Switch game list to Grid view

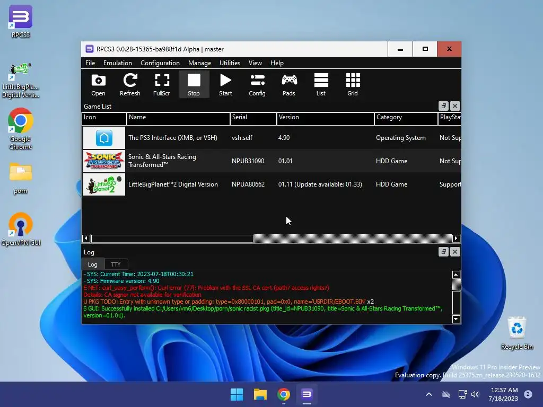tap(353, 84)
